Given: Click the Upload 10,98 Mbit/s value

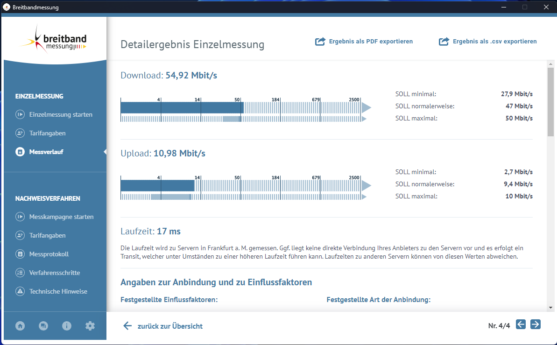Looking at the screenshot, I should pos(179,153).
